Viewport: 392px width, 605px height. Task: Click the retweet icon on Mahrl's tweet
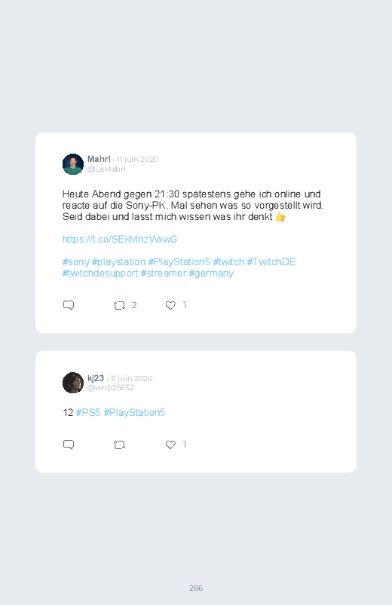(x=119, y=306)
